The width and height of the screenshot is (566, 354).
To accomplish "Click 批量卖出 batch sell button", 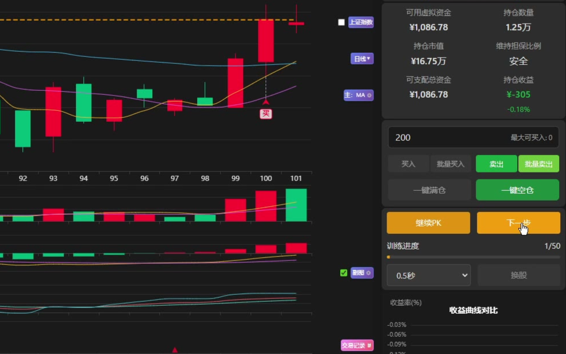I will tap(538, 164).
